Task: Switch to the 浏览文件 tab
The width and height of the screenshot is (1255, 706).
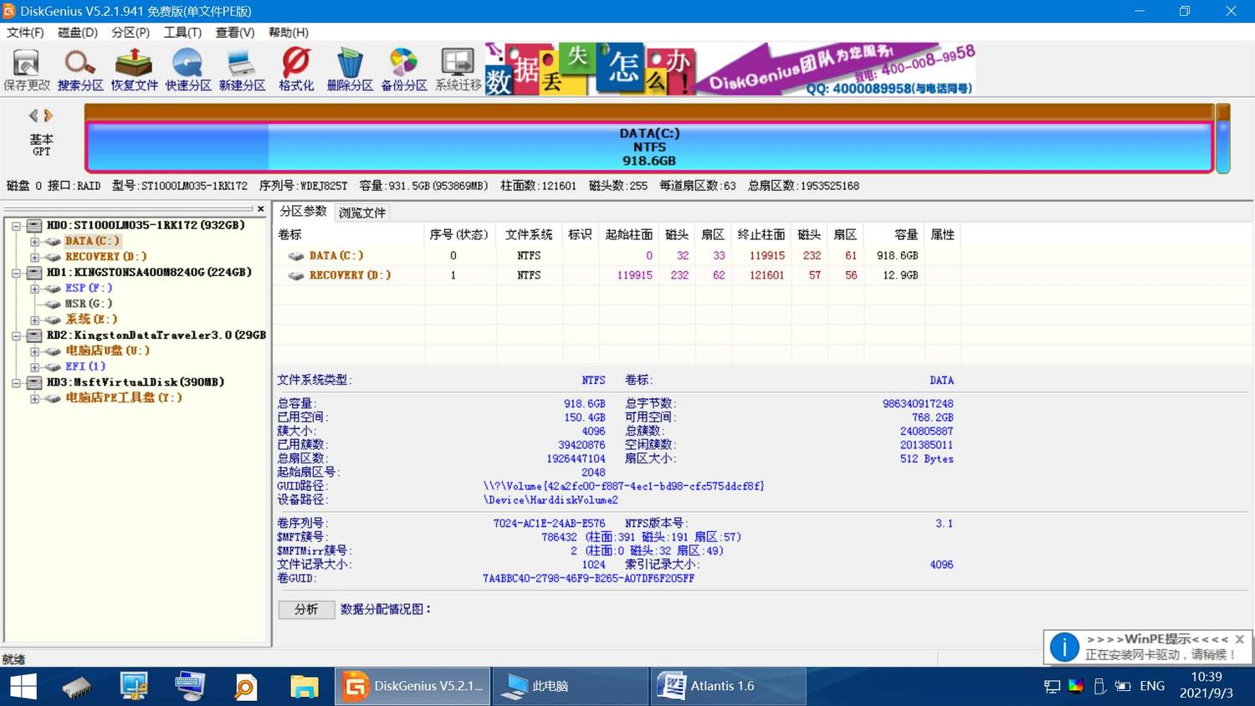Action: point(361,212)
